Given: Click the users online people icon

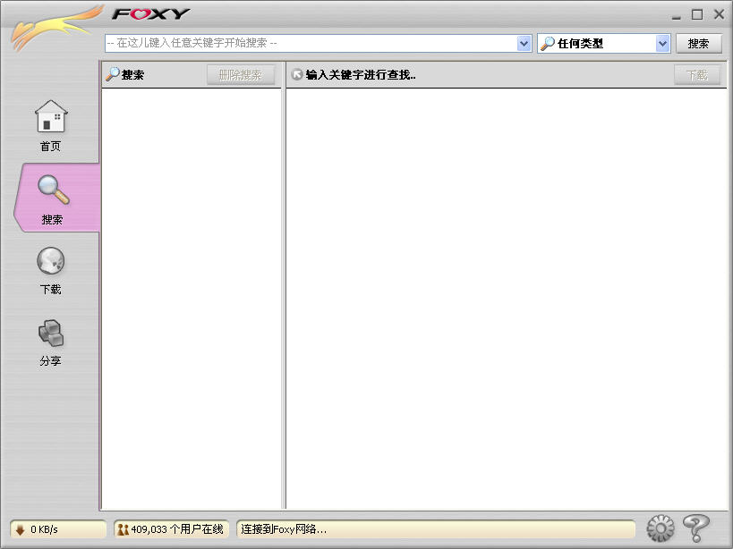Looking at the screenshot, I should tap(123, 529).
